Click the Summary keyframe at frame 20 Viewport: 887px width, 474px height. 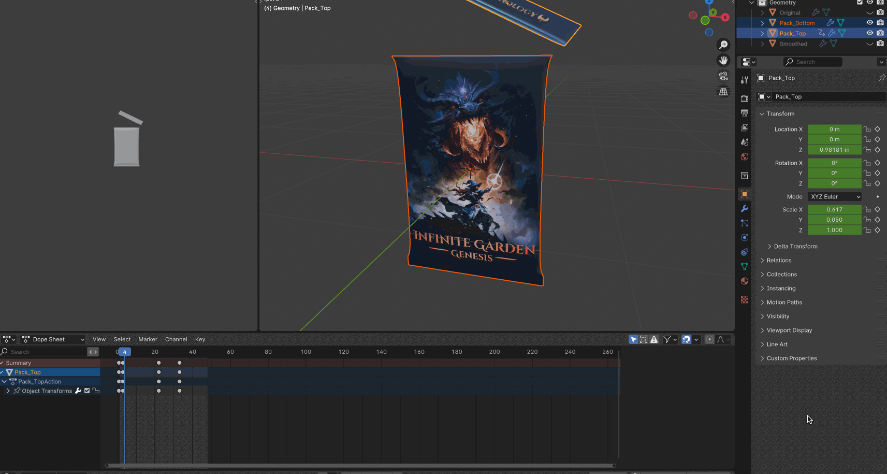tap(158, 363)
